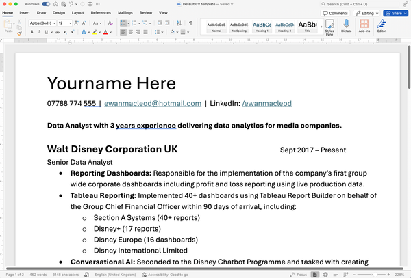
Task: Click the Shading paint bucket icon
Action: [x=172, y=32]
